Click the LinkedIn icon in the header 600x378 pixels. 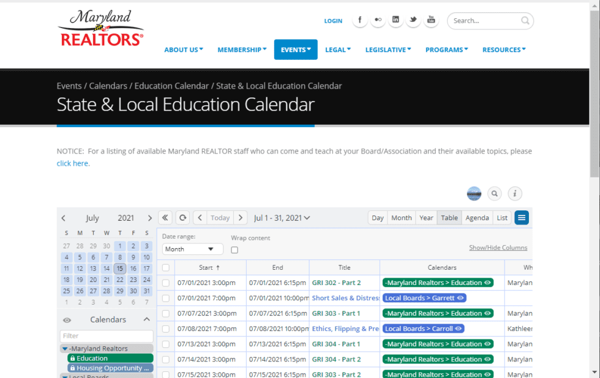click(x=396, y=20)
